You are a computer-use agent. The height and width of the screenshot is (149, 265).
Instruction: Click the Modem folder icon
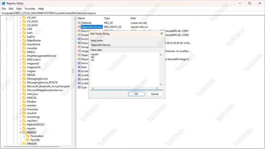coord(24,101)
